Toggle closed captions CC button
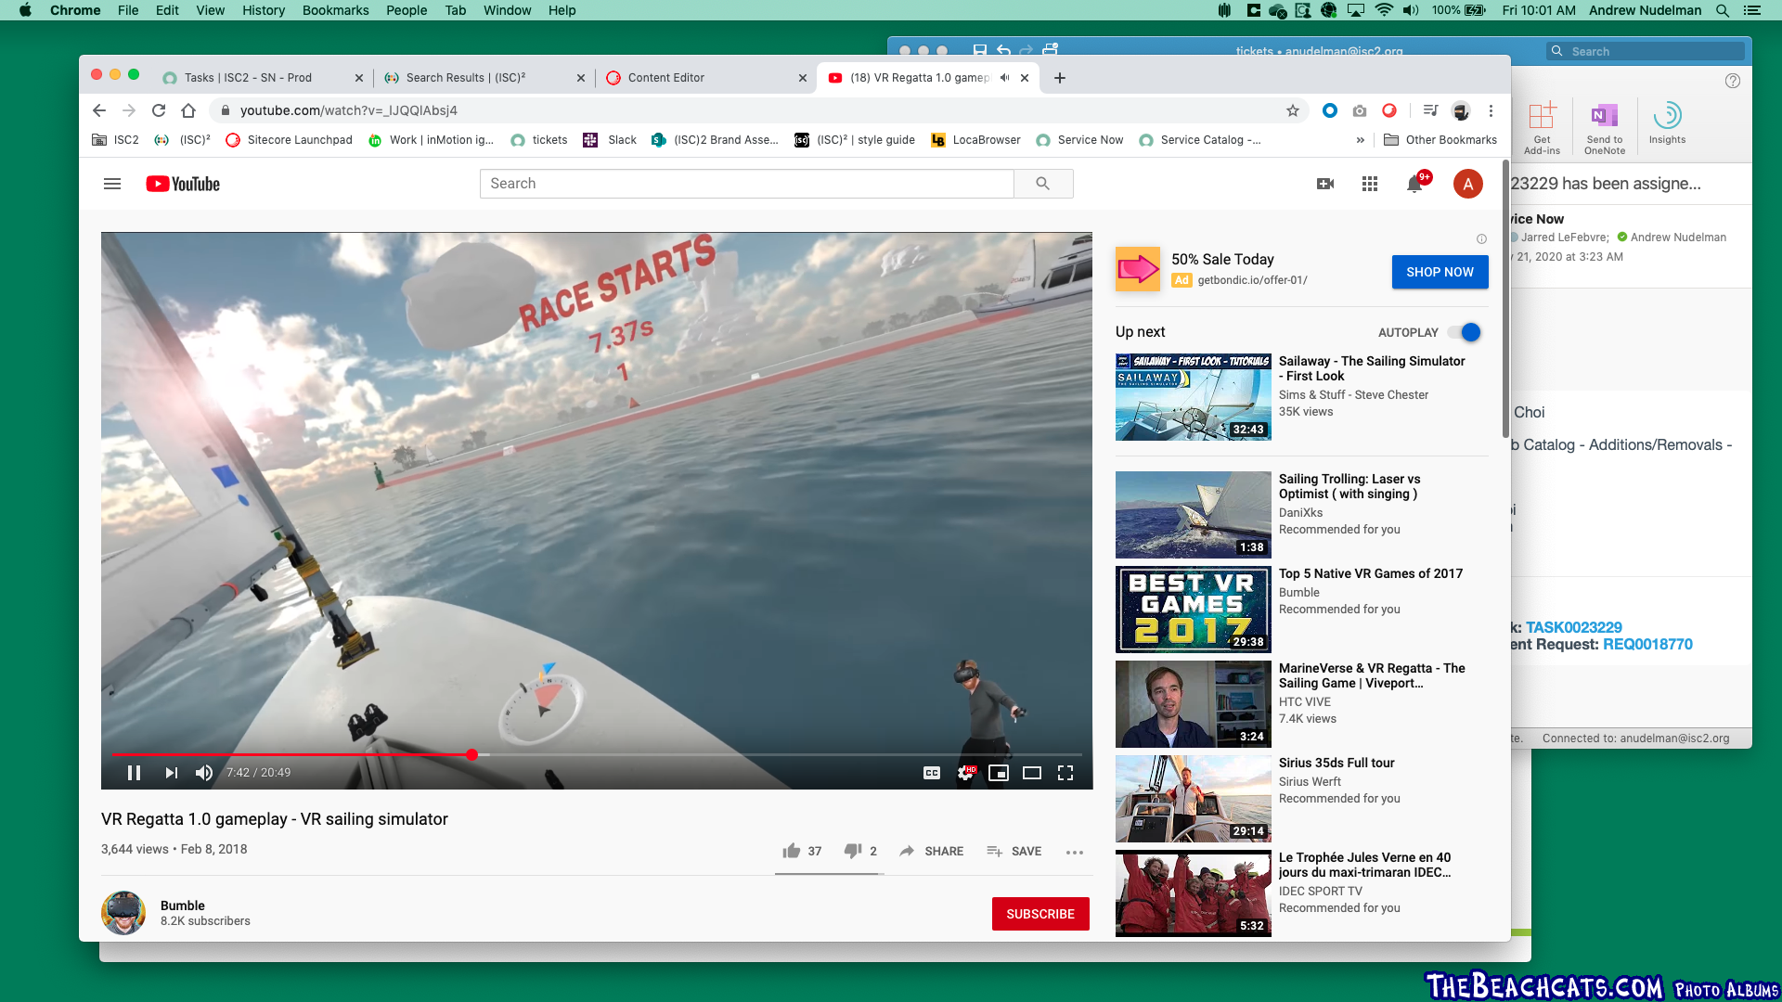Screen dimensions: 1782x1002 click(x=932, y=773)
